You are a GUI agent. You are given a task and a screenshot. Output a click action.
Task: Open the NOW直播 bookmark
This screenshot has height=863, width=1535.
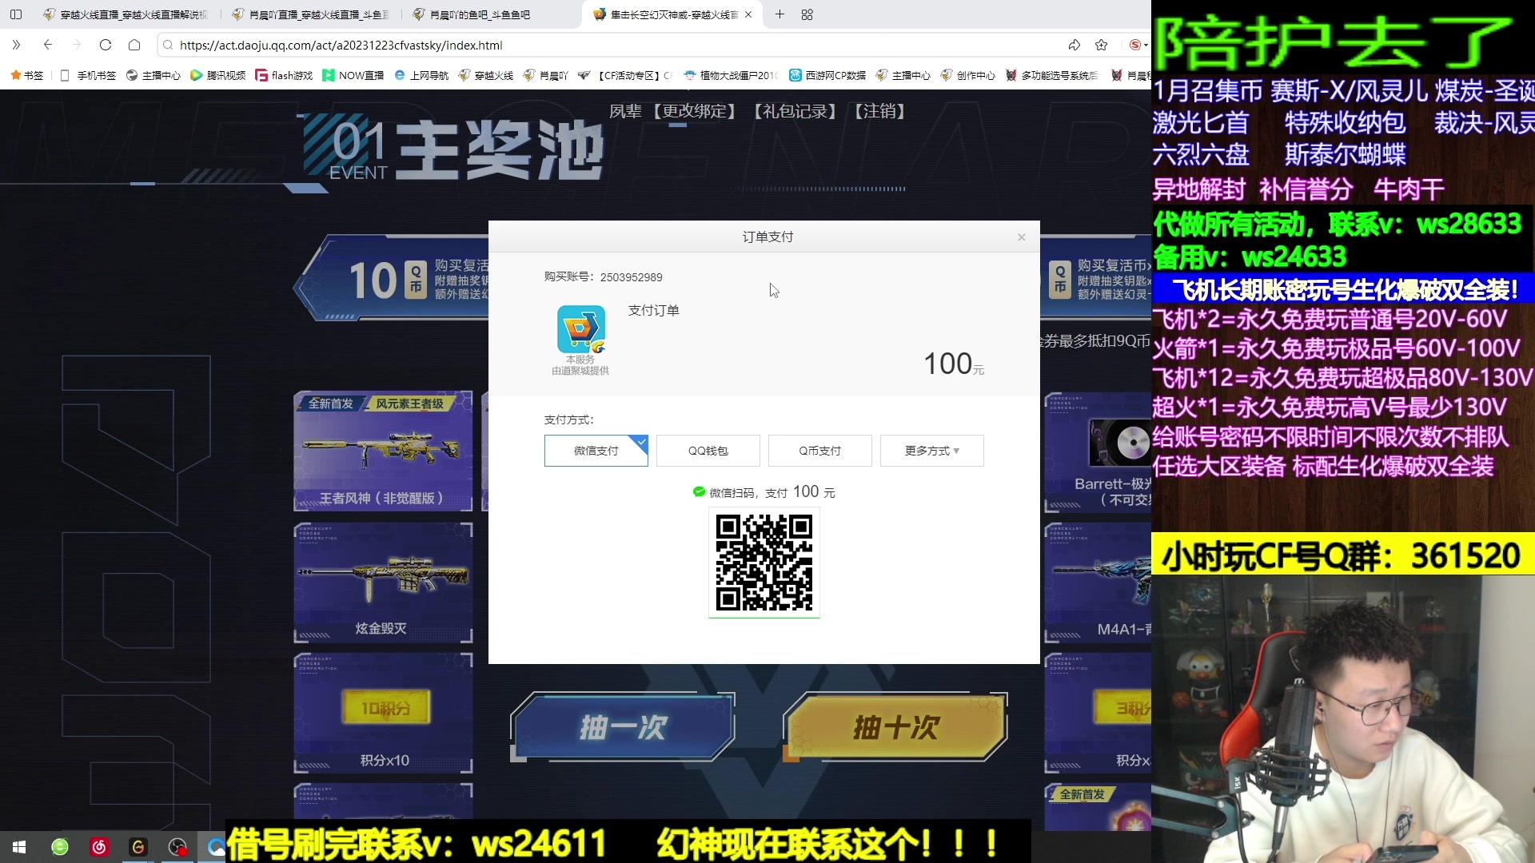tap(353, 75)
